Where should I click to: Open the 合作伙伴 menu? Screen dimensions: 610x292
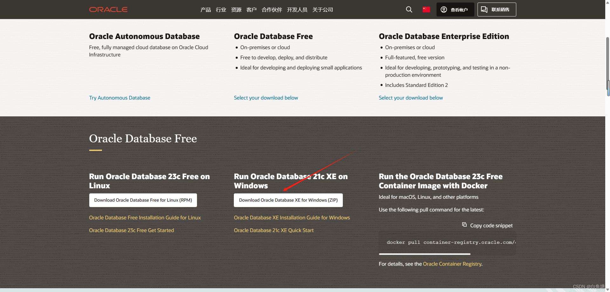pyautogui.click(x=272, y=10)
